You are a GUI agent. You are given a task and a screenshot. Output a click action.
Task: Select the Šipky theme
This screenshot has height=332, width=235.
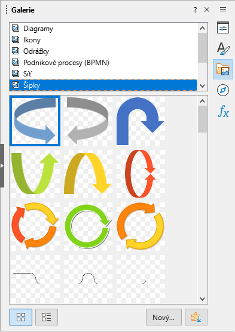click(103, 85)
